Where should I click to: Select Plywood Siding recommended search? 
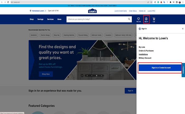click(x=83, y=35)
